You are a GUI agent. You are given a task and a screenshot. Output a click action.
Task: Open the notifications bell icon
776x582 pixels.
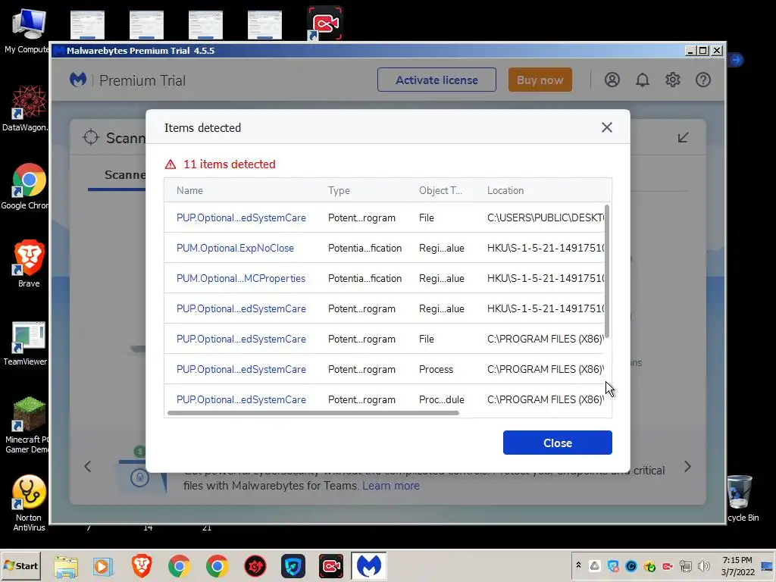[x=643, y=80]
